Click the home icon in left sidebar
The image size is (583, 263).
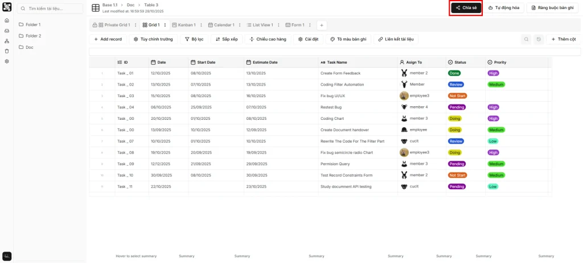click(x=7, y=20)
